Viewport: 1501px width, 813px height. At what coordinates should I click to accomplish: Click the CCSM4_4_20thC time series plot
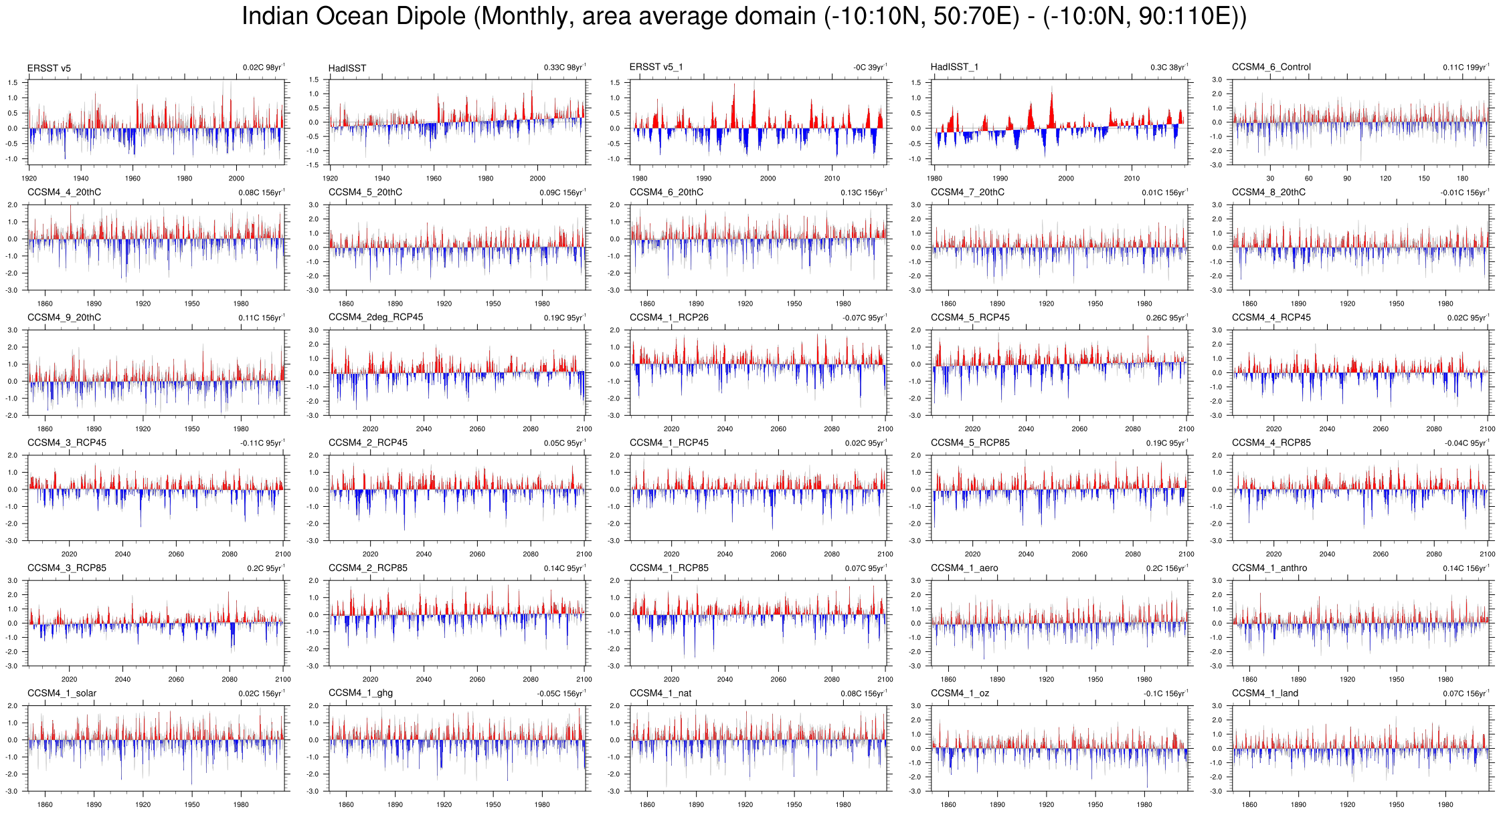point(157,247)
